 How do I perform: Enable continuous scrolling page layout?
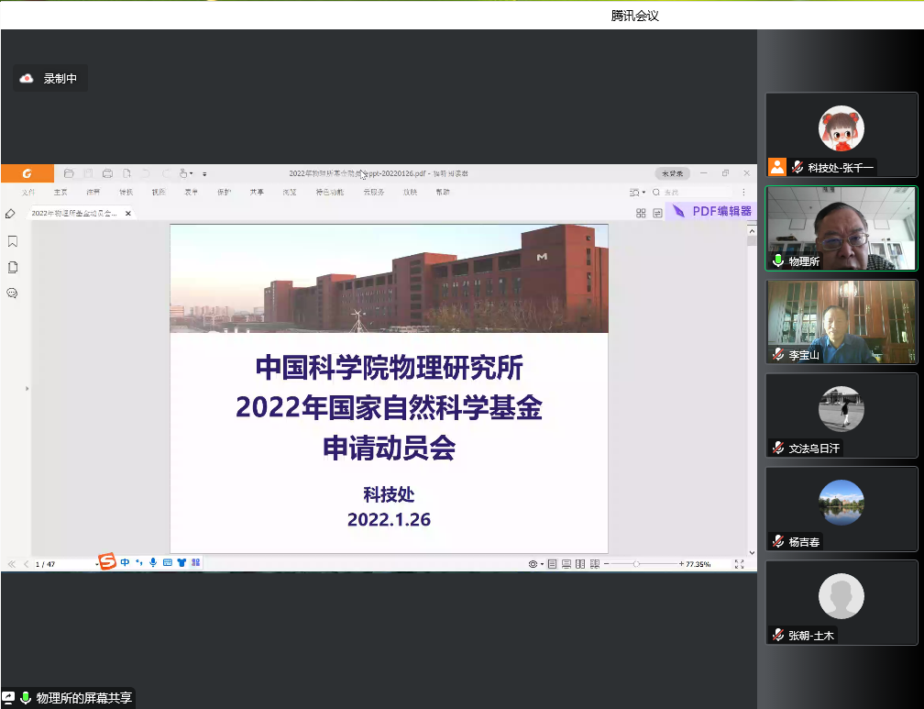tap(565, 563)
